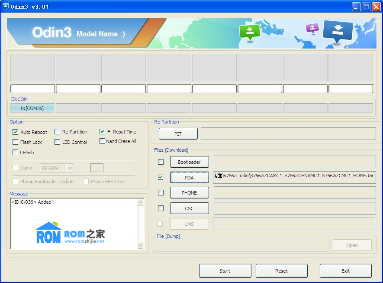Close the Odin3 window
383x283 pixels.
tap(376, 7)
